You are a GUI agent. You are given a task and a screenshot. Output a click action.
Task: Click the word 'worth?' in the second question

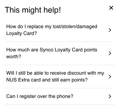click(14, 57)
